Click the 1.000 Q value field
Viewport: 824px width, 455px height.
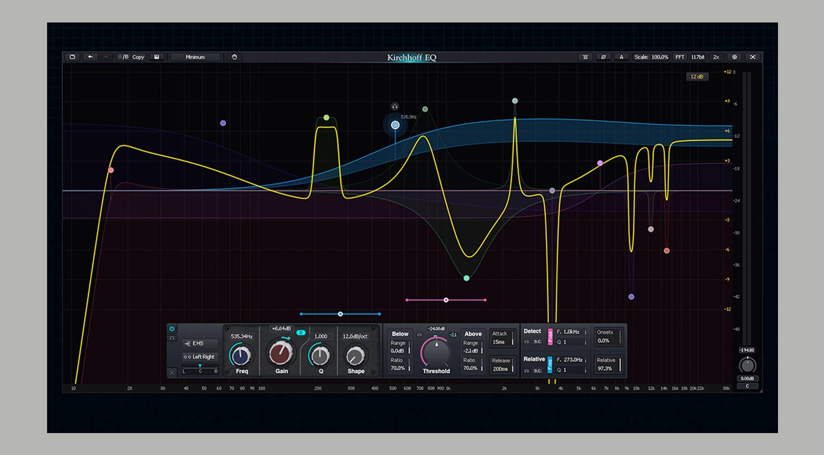pos(321,336)
